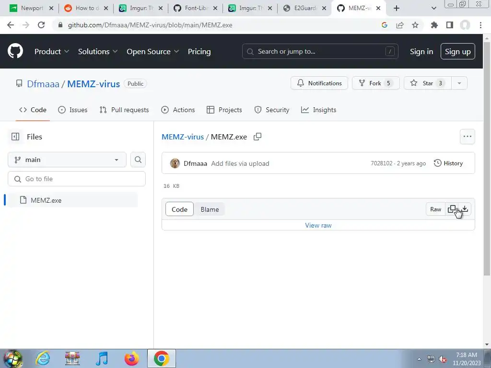
Task: Share this page icon in address bar
Action: tap(400, 25)
